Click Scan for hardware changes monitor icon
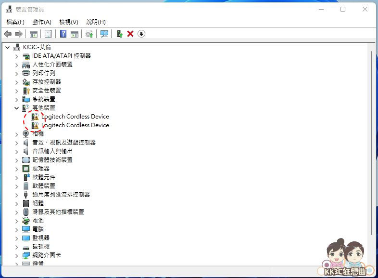The image size is (378, 278). [x=104, y=34]
